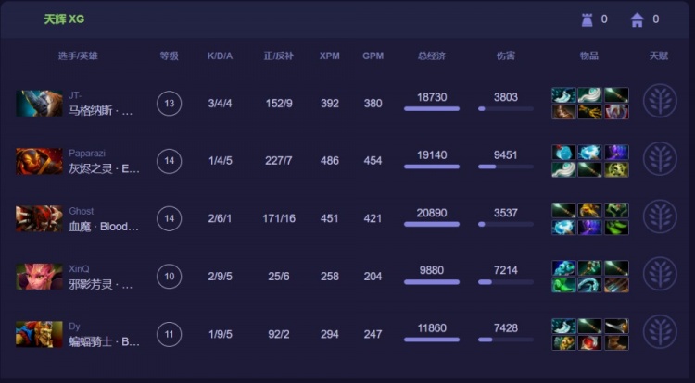Click Paparazi's damage bar under 9451
Image resolution: width=695 pixels, height=383 pixels.
505,167
